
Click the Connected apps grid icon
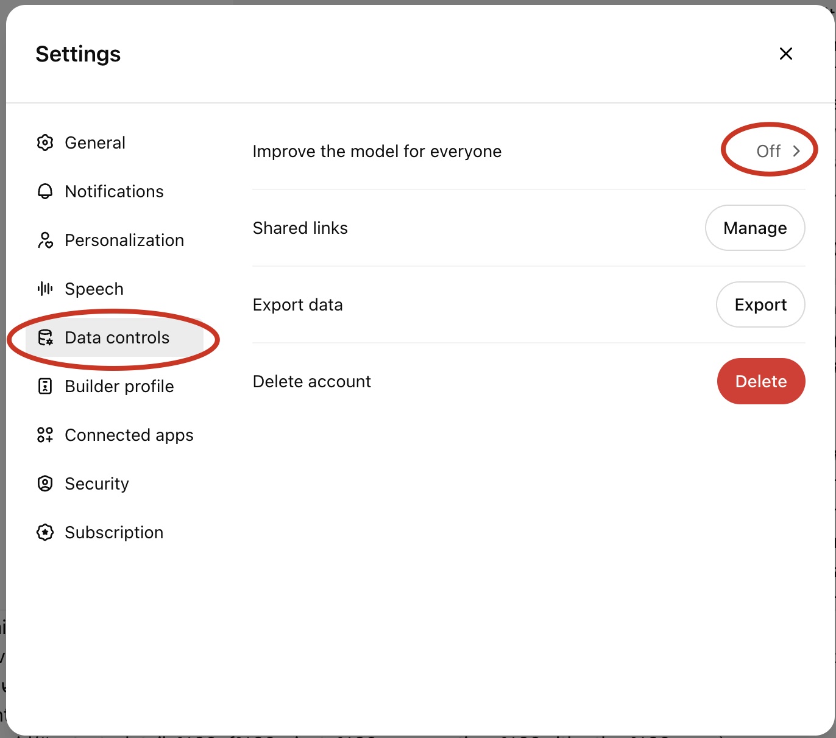[x=45, y=435]
